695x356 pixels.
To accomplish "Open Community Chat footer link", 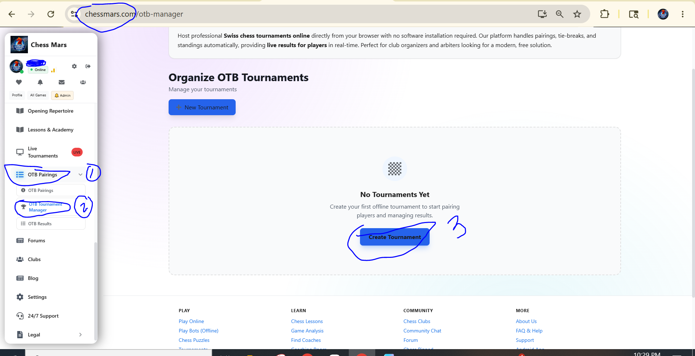I will [x=422, y=331].
